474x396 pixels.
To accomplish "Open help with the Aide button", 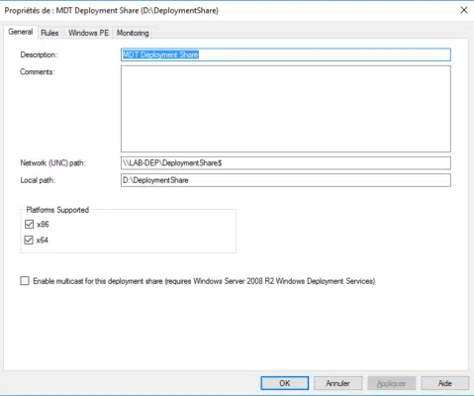I will (444, 383).
